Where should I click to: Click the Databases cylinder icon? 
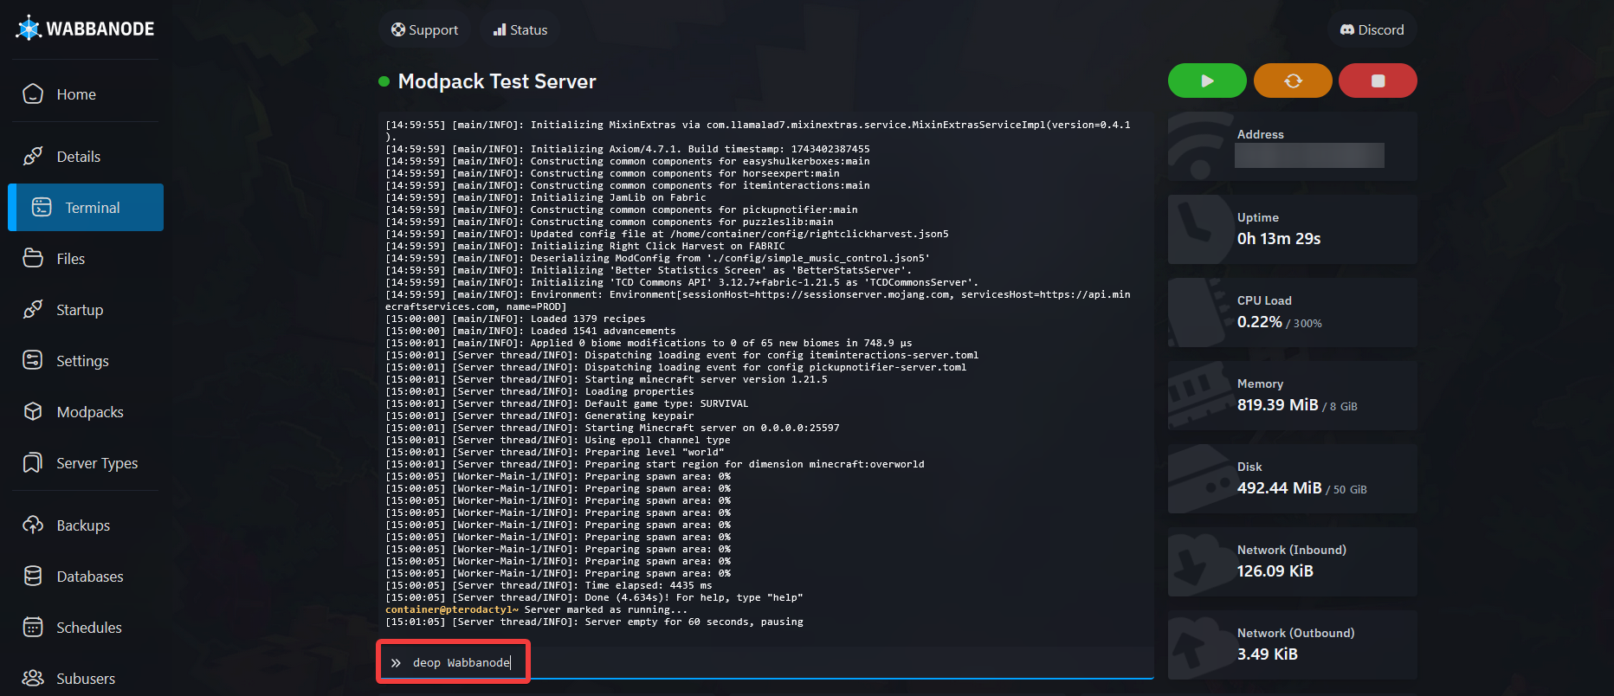[x=33, y=576]
